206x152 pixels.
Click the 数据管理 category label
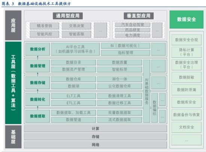37,66
